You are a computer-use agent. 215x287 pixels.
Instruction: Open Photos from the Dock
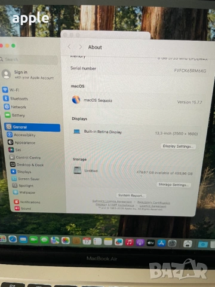66,240
